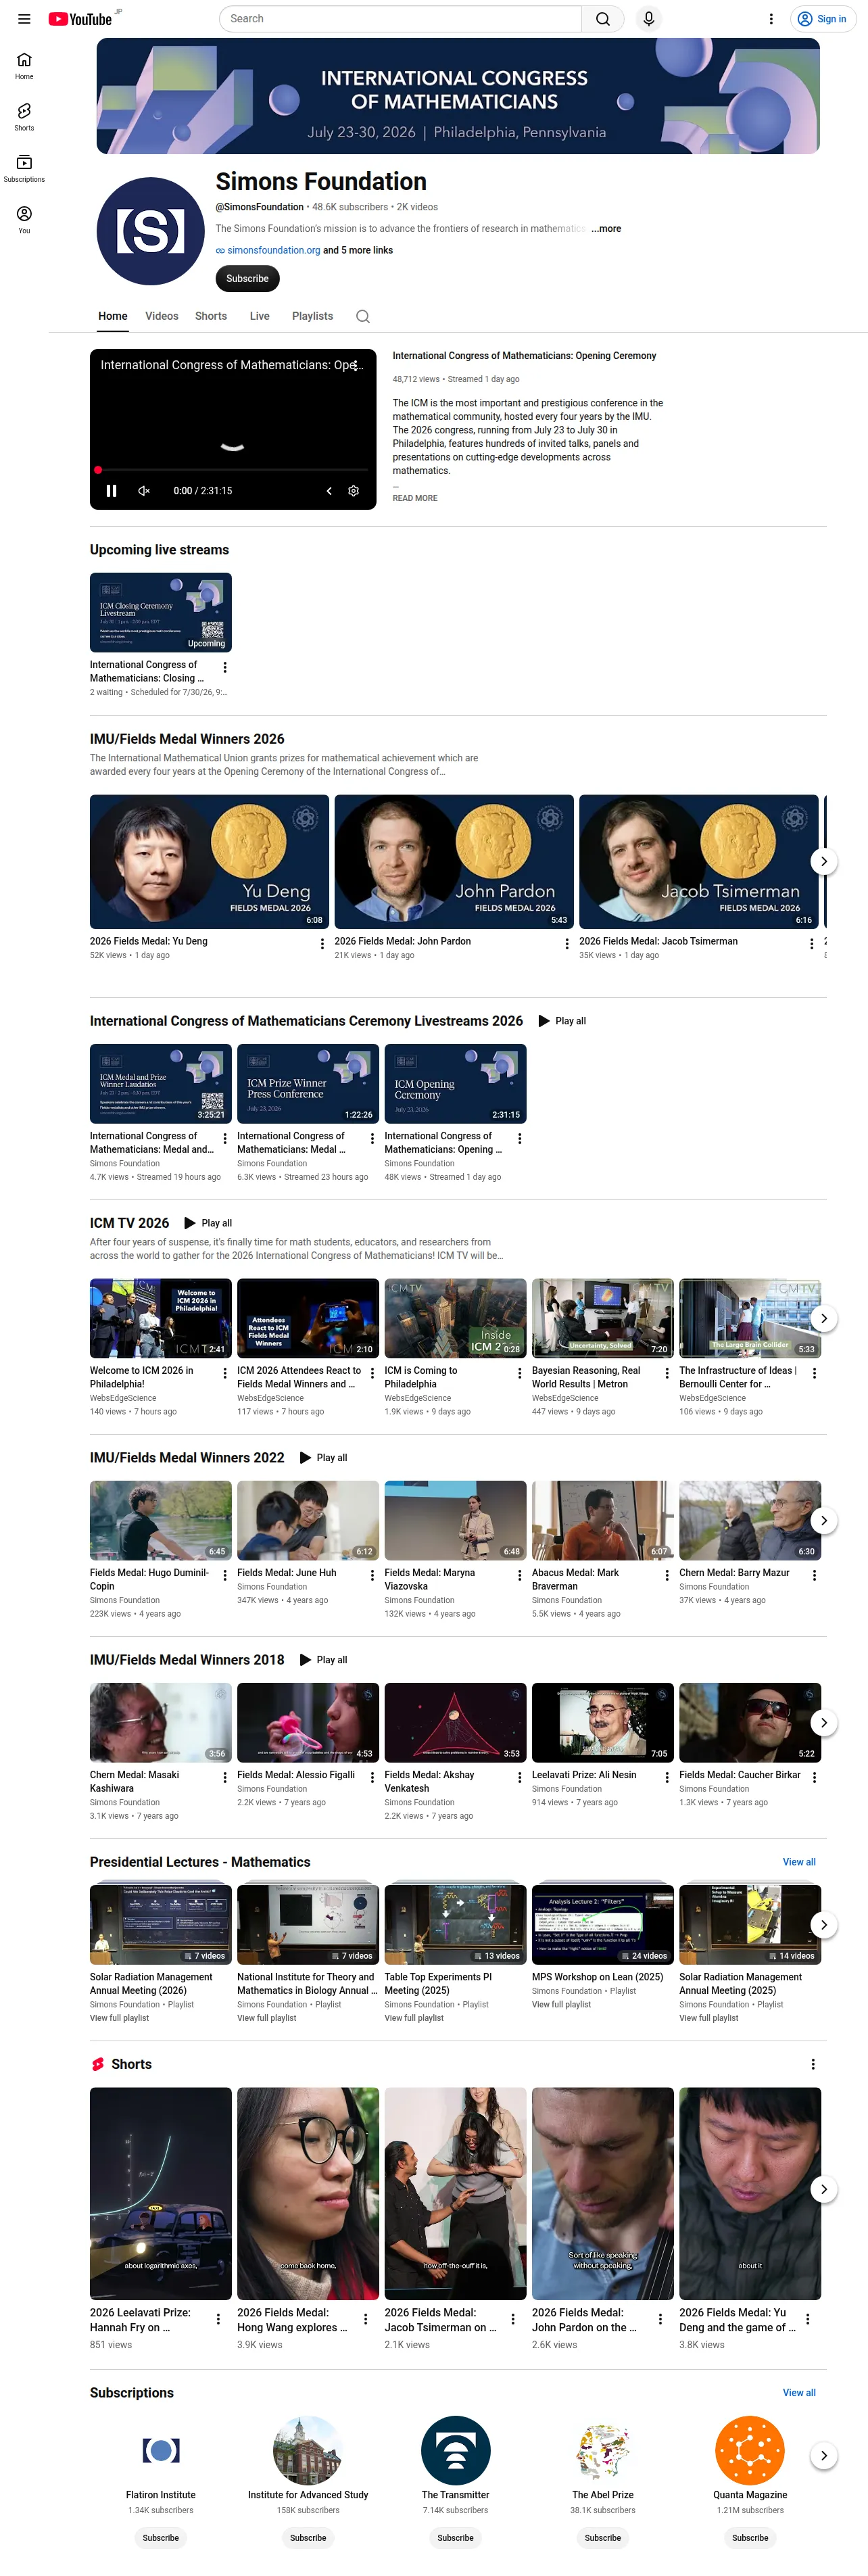The width and height of the screenshot is (868, 2576).
Task: Pause the featured Opening Ceremony video
Action: tap(112, 491)
